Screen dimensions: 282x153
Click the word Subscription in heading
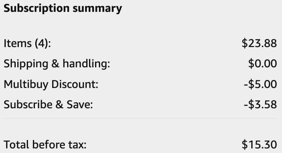coord(36,8)
